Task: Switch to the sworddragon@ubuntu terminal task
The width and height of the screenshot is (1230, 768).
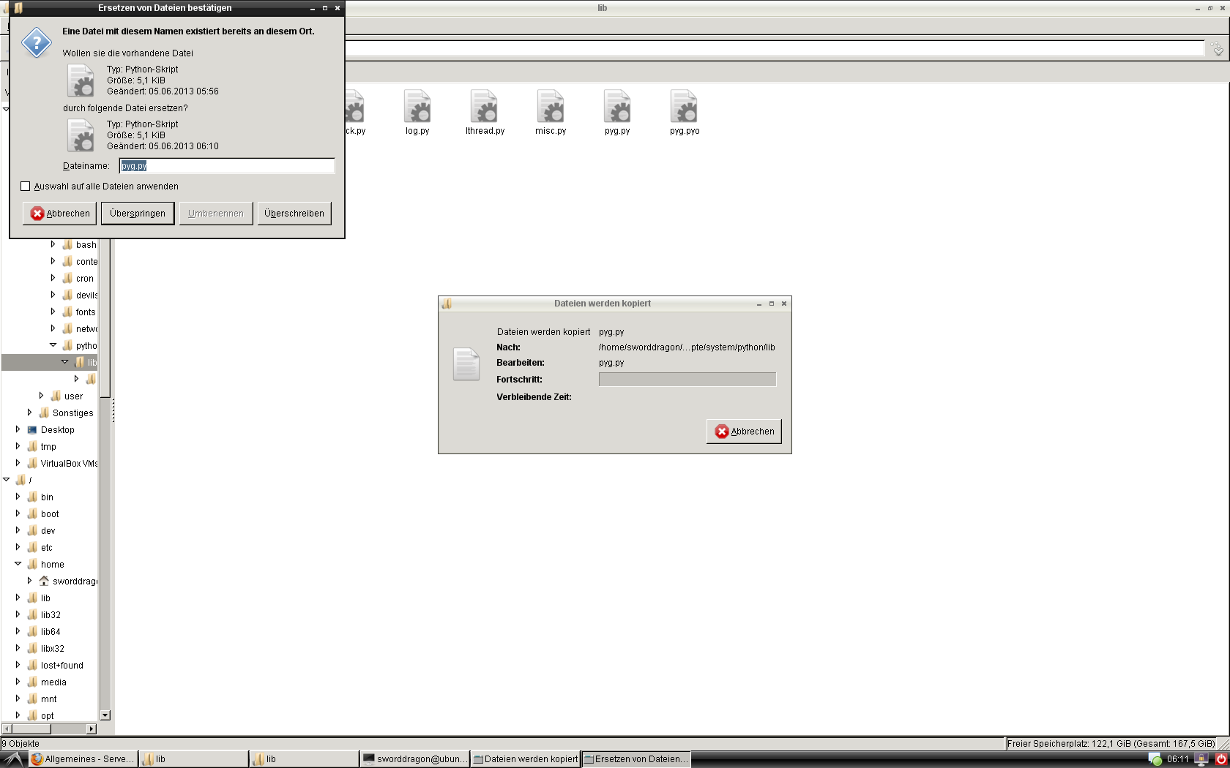Action: tap(414, 759)
